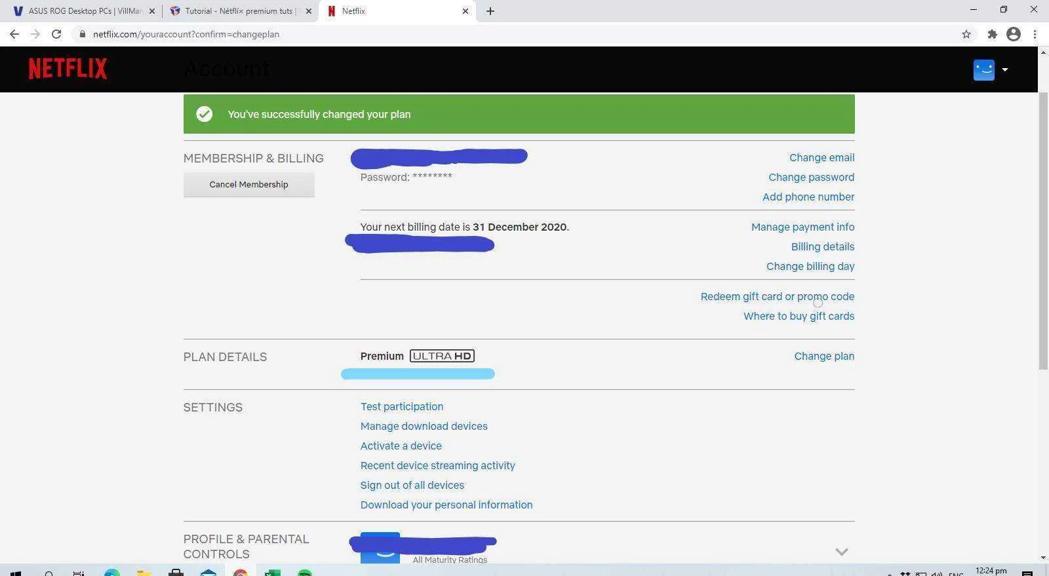This screenshot has width=1049, height=576.
Task: Open the profile avatar menu
Action: click(983, 69)
